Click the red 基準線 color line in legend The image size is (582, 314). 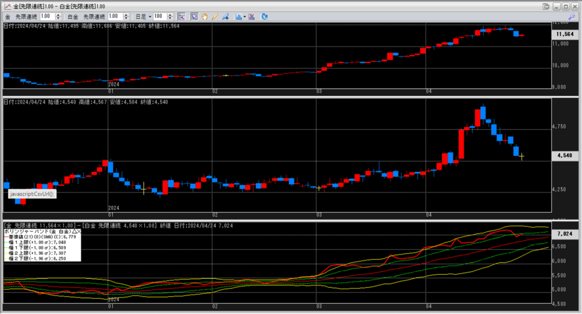click(x=7, y=237)
